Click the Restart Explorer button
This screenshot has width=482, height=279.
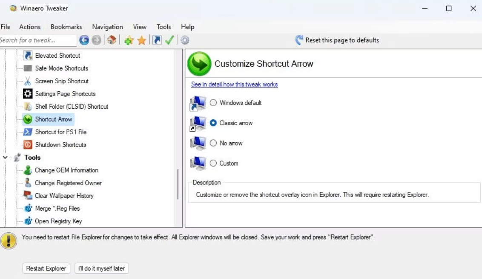(x=46, y=268)
